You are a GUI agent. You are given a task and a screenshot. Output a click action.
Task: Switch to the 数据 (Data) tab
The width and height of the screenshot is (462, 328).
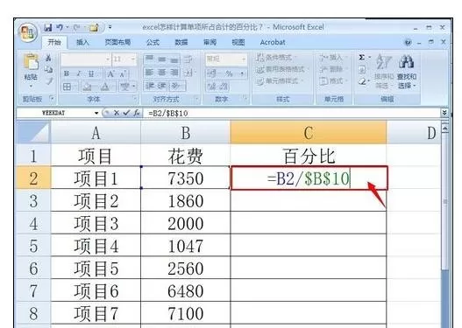181,42
